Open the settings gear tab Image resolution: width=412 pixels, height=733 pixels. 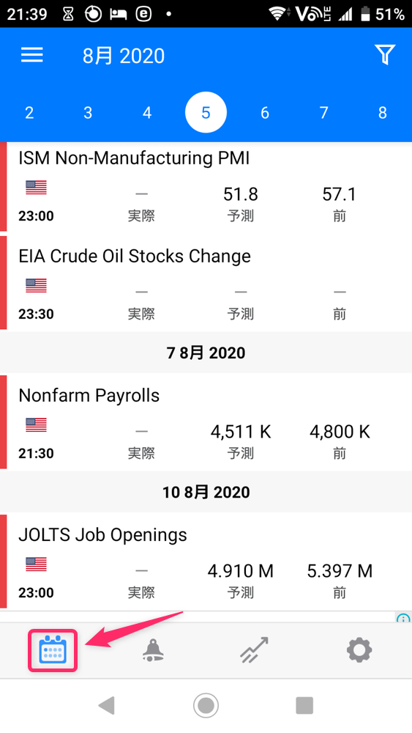[x=359, y=649]
